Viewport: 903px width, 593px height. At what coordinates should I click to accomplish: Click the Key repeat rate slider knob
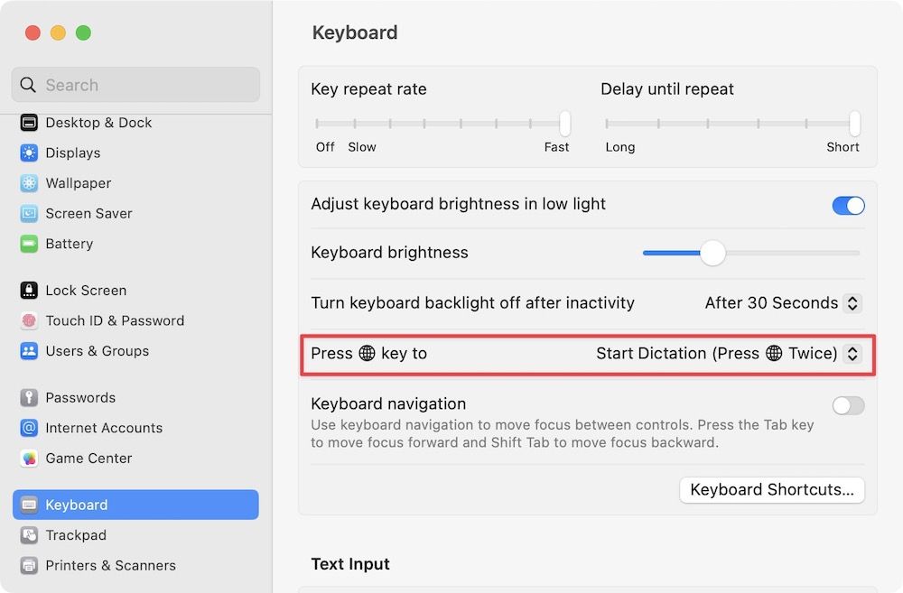pos(565,123)
